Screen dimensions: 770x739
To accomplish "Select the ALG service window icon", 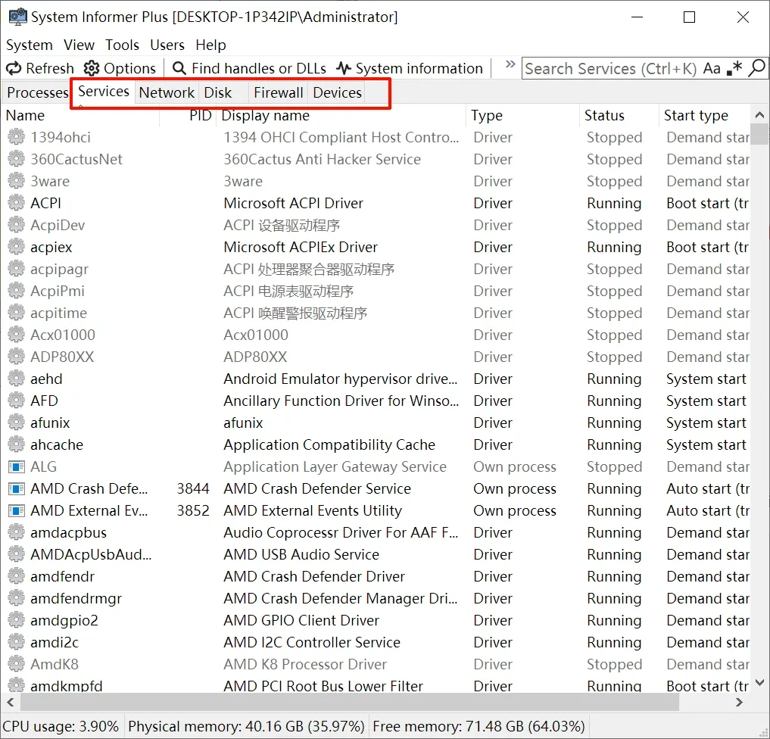I will 16,466.
